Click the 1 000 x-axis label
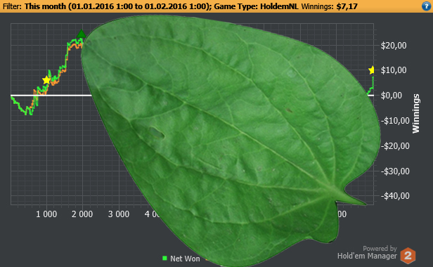The height and width of the screenshot is (267, 433). point(46,214)
